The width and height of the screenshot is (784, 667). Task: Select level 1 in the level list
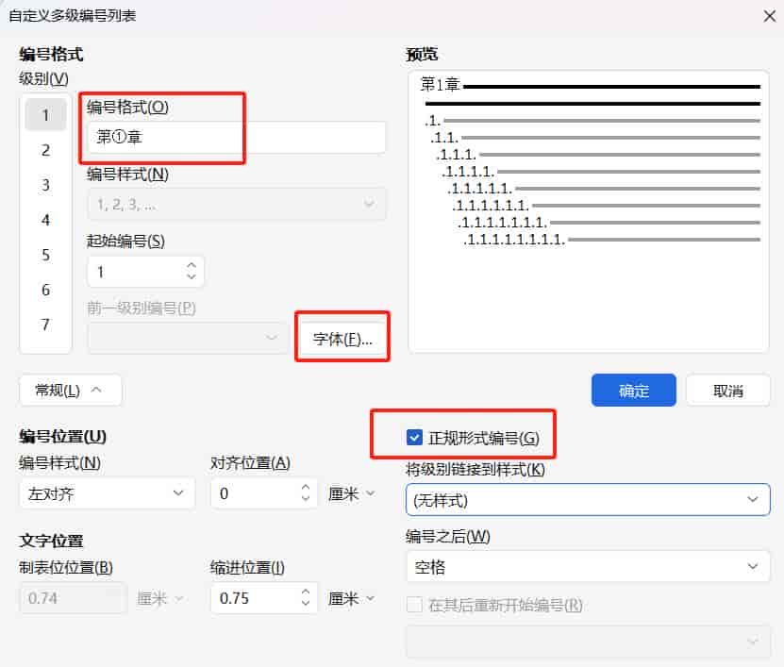point(45,115)
